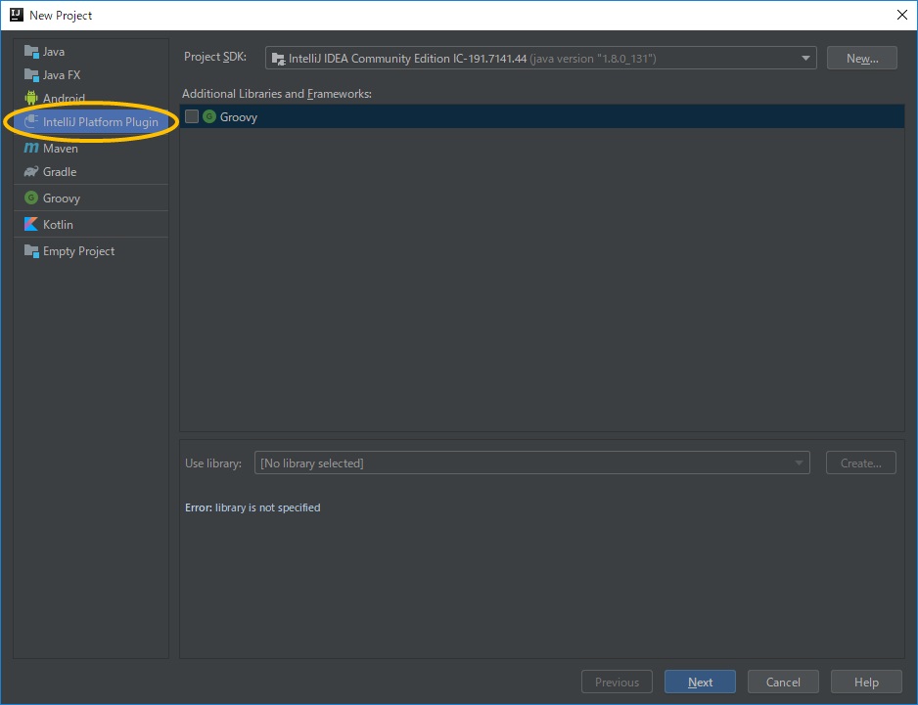Click the 'Use library:' label
918x705 pixels.
(213, 463)
